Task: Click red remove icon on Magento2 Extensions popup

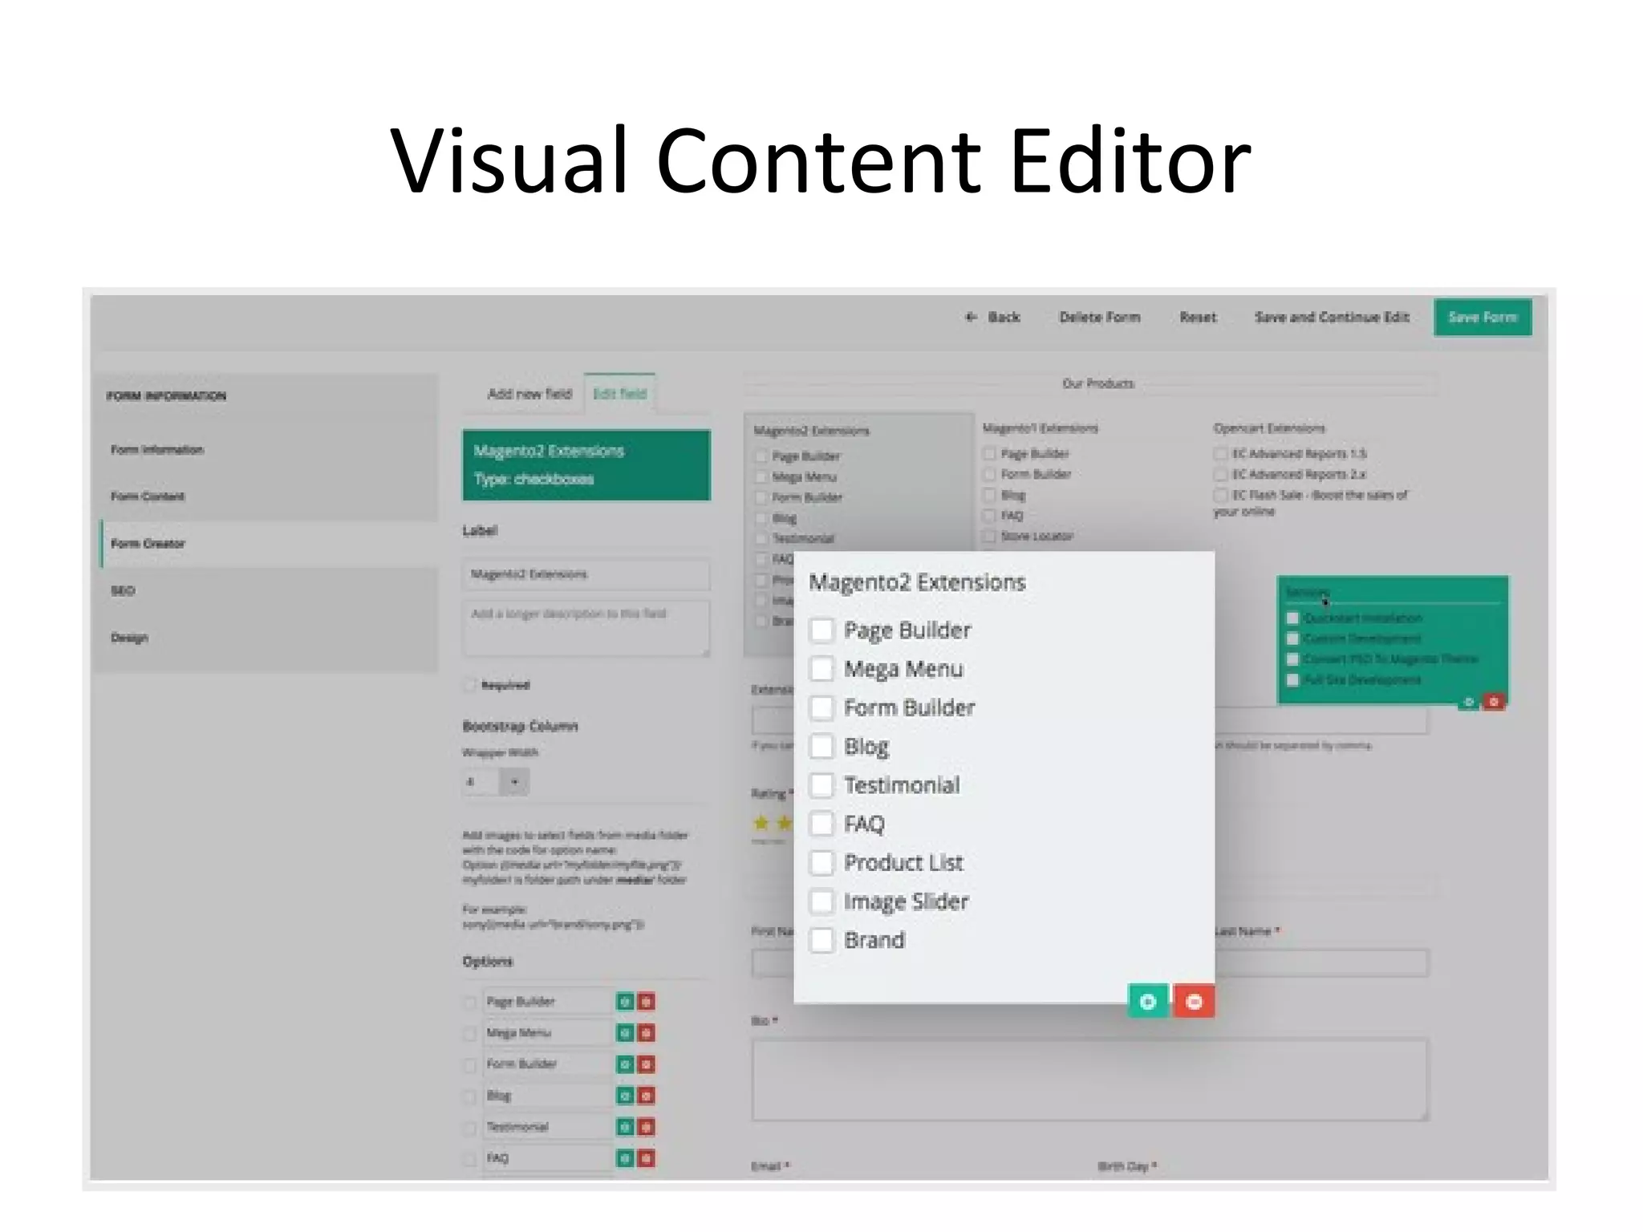Action: coord(1194,1001)
